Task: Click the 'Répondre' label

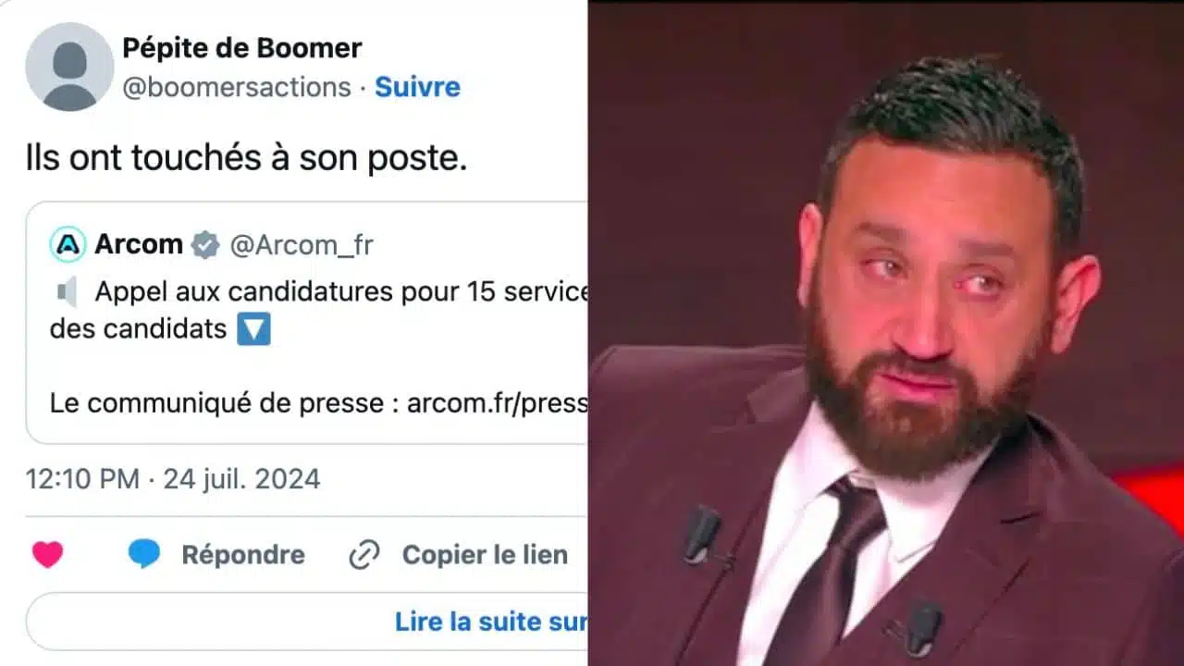Action: [x=243, y=555]
